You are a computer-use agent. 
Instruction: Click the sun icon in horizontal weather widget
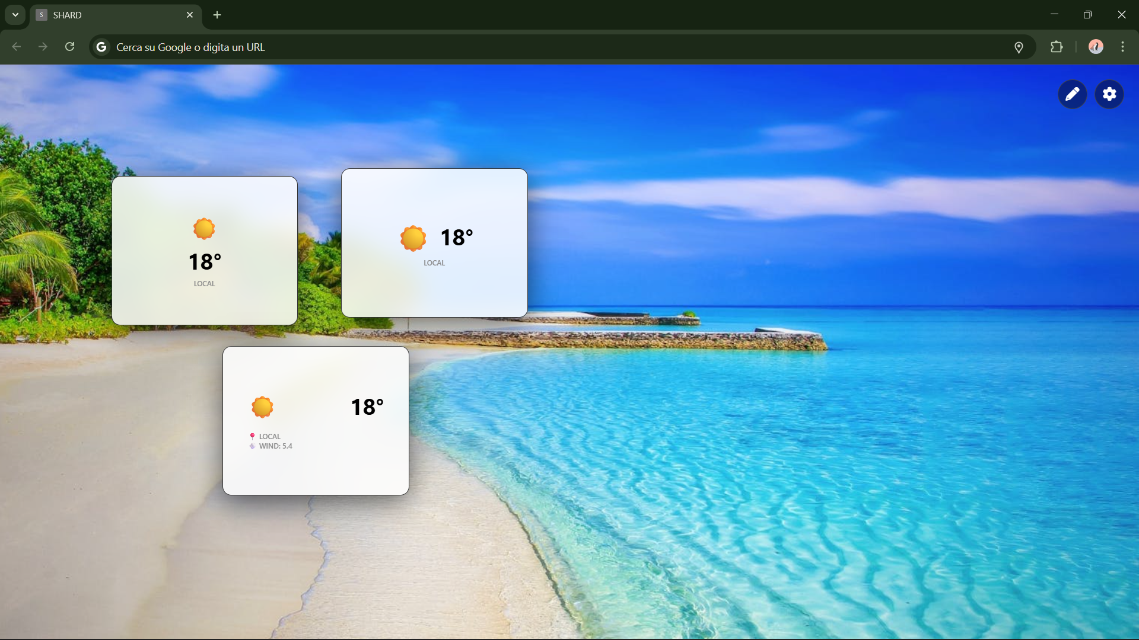pos(413,238)
